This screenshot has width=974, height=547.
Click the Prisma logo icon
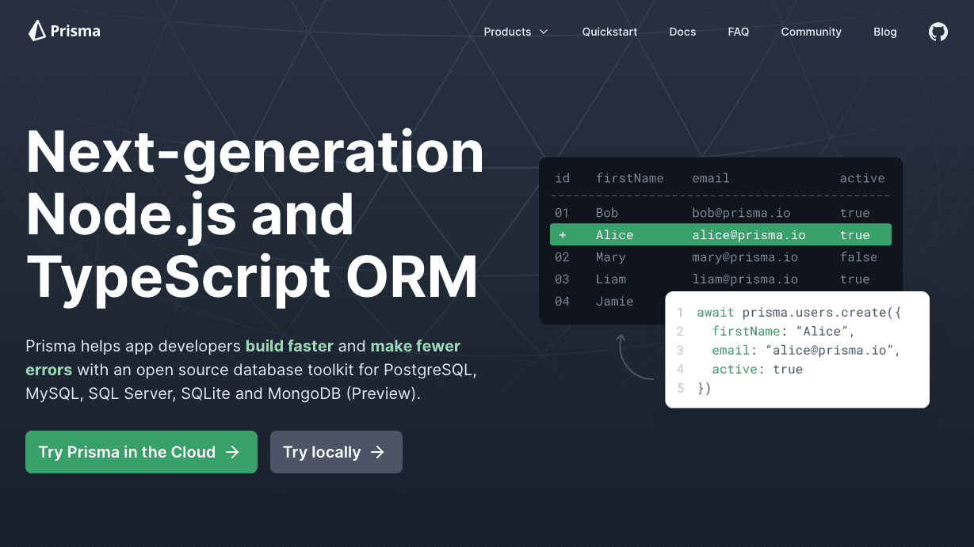(x=36, y=31)
